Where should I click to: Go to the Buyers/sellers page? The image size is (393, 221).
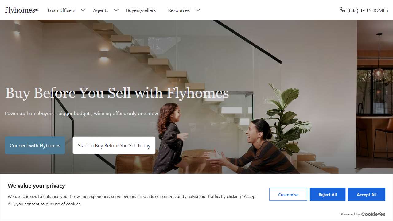141,10
